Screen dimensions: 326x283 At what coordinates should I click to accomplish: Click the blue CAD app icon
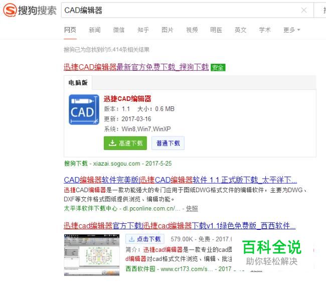84,109
